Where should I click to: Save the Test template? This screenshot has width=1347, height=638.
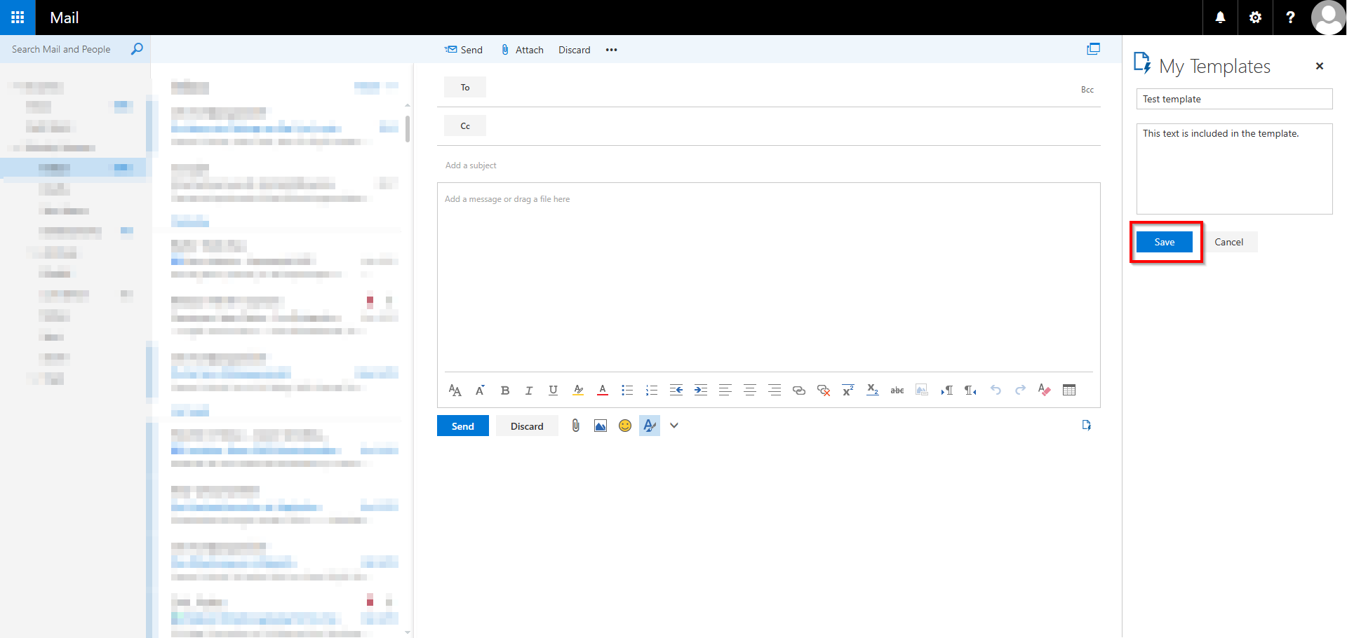(1164, 241)
